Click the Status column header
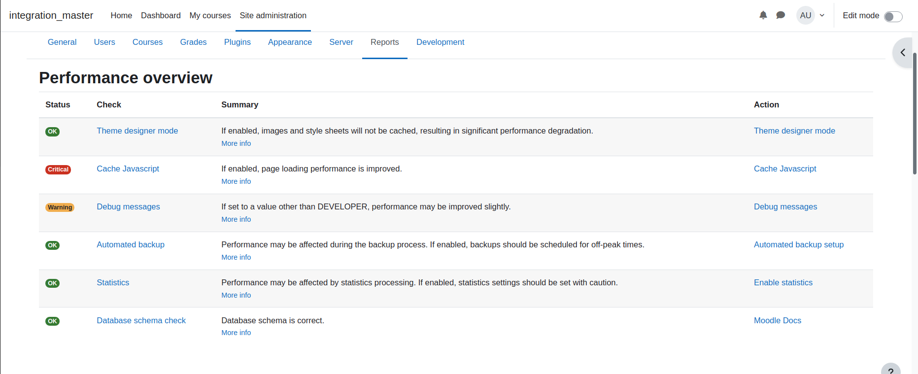This screenshot has width=918, height=374. coord(58,105)
